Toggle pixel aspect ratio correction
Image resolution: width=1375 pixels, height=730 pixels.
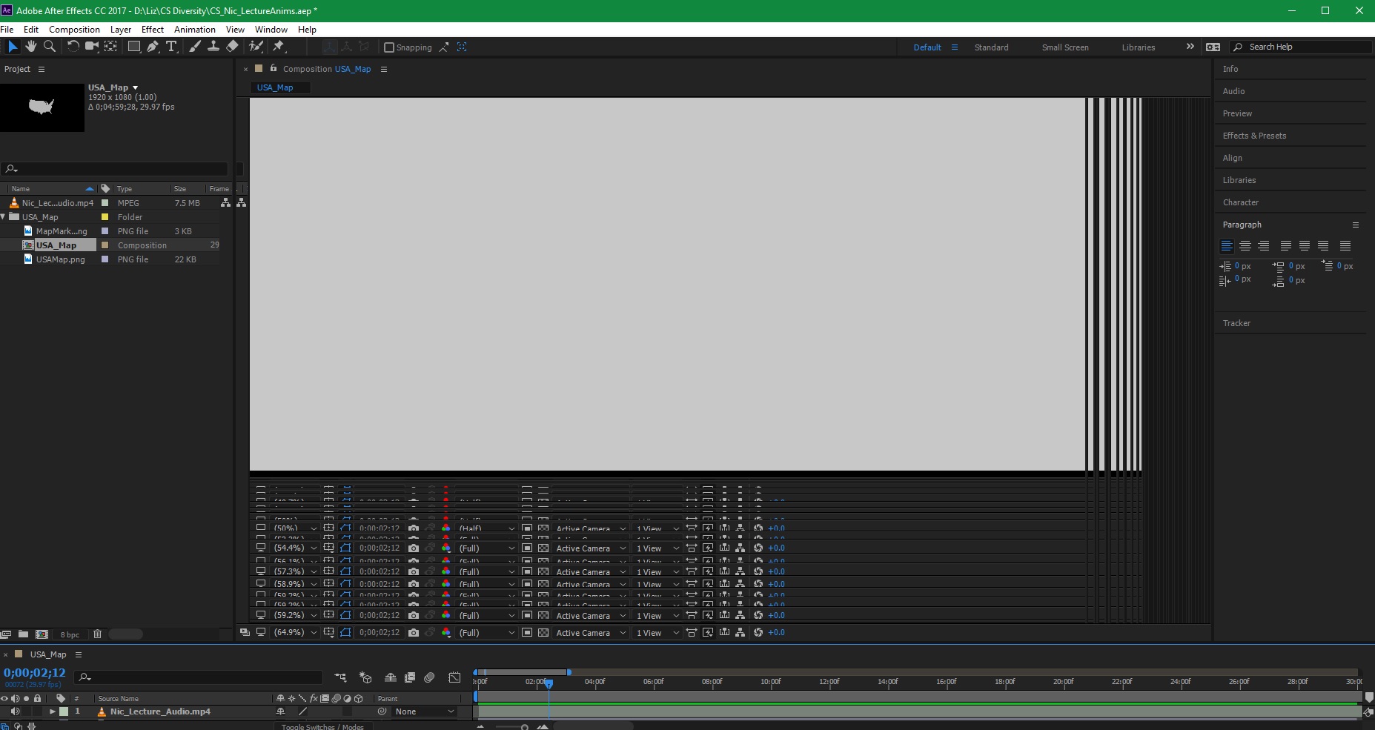pos(691,632)
